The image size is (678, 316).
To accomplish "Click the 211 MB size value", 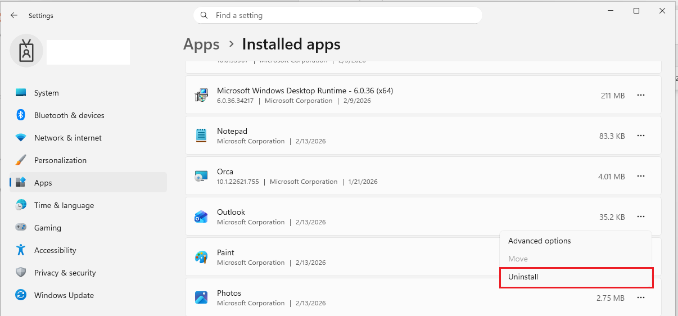I will (613, 96).
